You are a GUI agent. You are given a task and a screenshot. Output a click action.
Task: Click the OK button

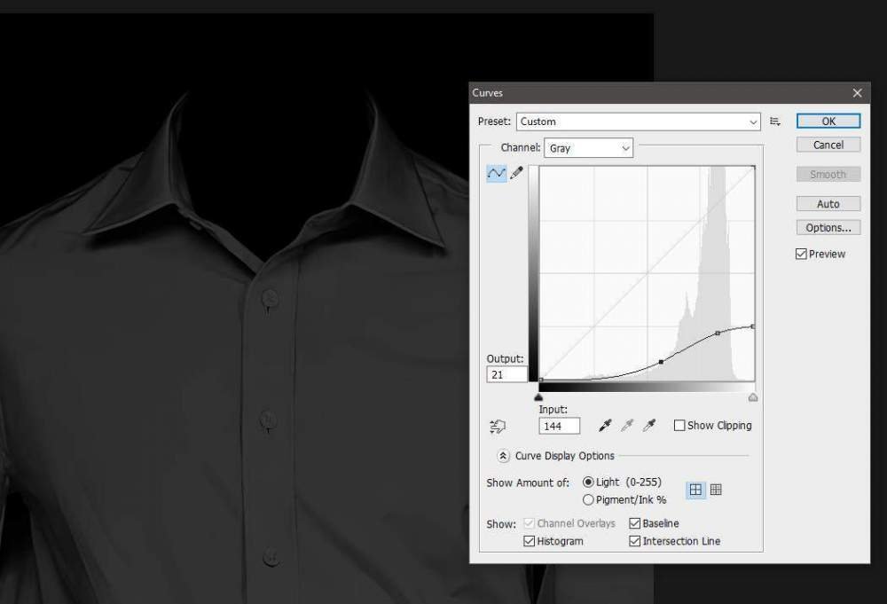click(x=828, y=122)
